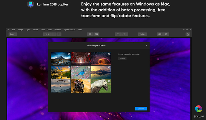The image size is (206, 120).
Task: Toggle the side panel sliders icon
Action: [x=166, y=34]
